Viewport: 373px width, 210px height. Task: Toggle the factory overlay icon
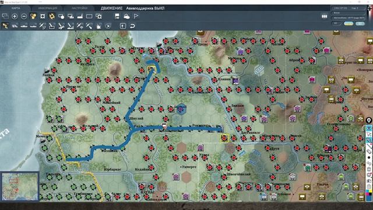point(80,16)
